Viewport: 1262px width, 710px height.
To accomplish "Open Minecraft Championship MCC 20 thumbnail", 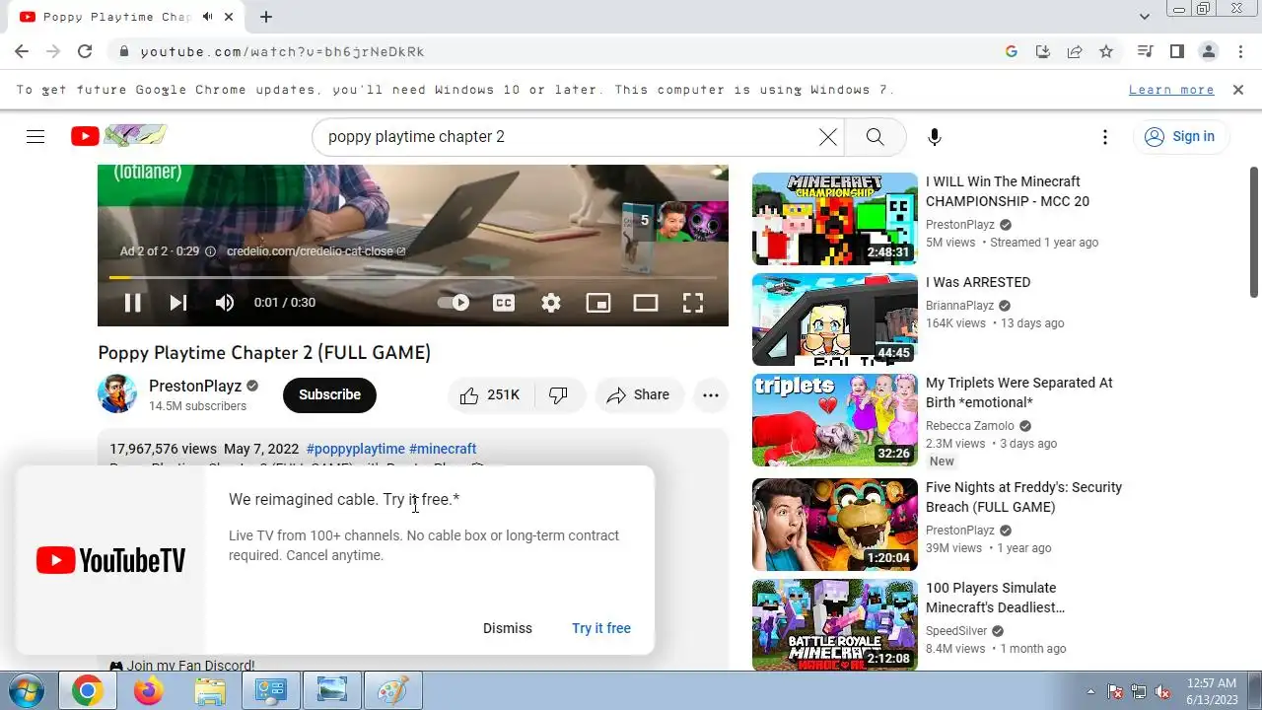I will (x=835, y=219).
